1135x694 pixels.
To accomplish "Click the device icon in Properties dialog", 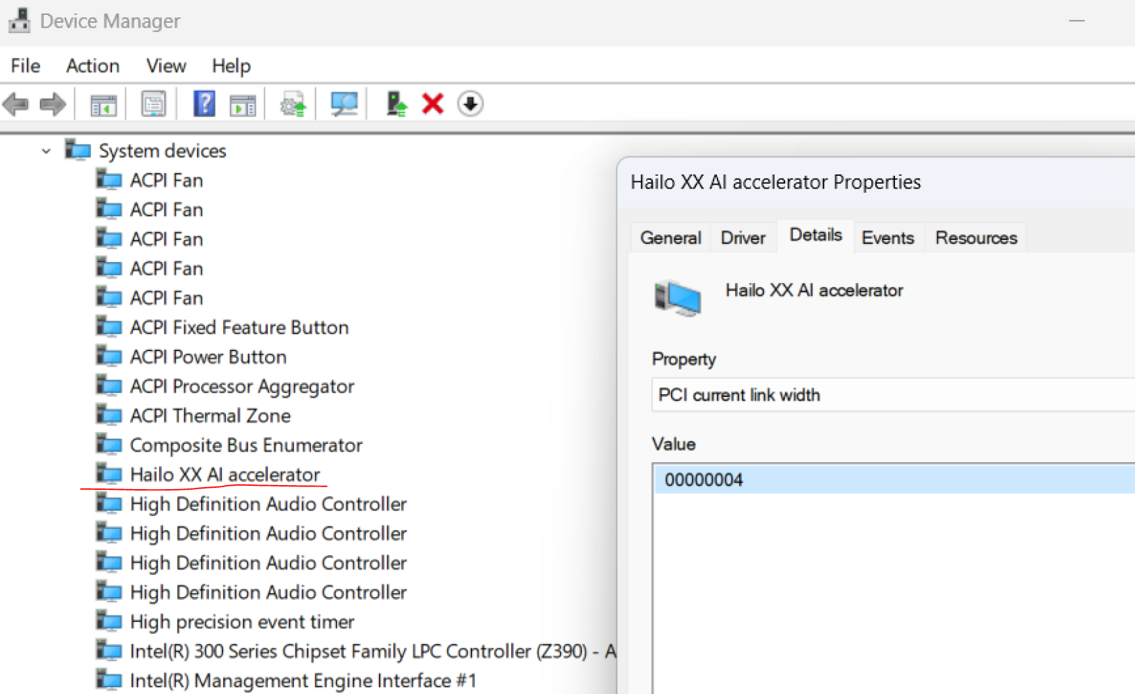I will (x=677, y=298).
